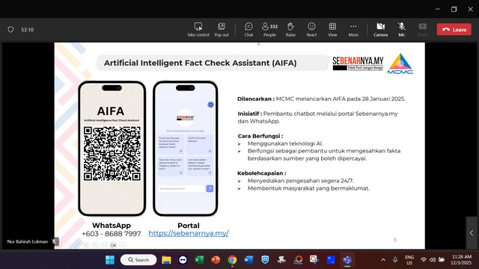Unmute the Mic
This screenshot has height=269, width=479.
401,30
